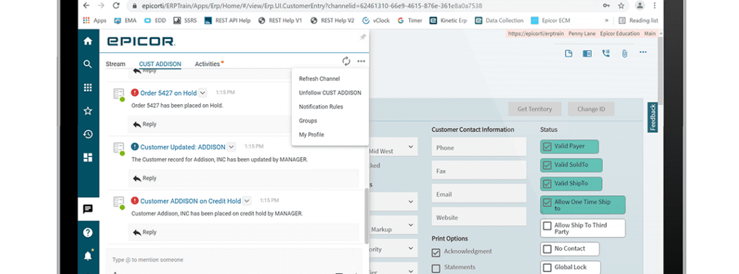Screen dimensions: 739x274
Task: Uncheck the Valid SoldTo checkbox
Action: (x=547, y=165)
